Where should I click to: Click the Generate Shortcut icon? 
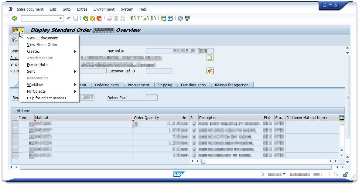click(x=170, y=18)
